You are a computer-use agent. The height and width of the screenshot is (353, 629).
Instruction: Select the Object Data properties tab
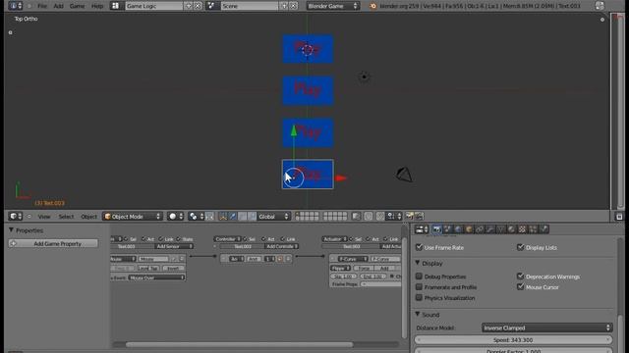tap(501, 229)
